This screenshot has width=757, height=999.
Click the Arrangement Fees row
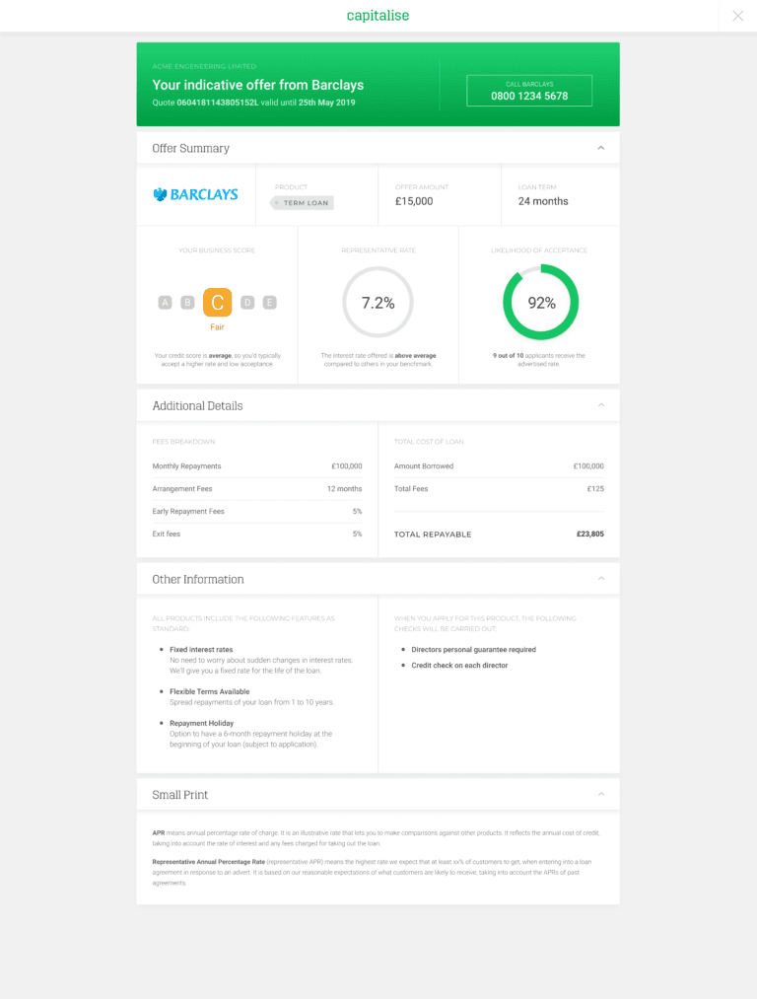pos(257,489)
